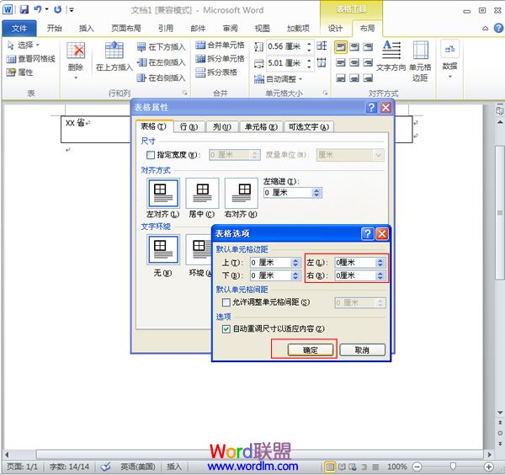Image resolution: width=505 pixels, height=475 pixels.
Task: Click Merge Cells (合并单元格)
Action: click(220, 45)
